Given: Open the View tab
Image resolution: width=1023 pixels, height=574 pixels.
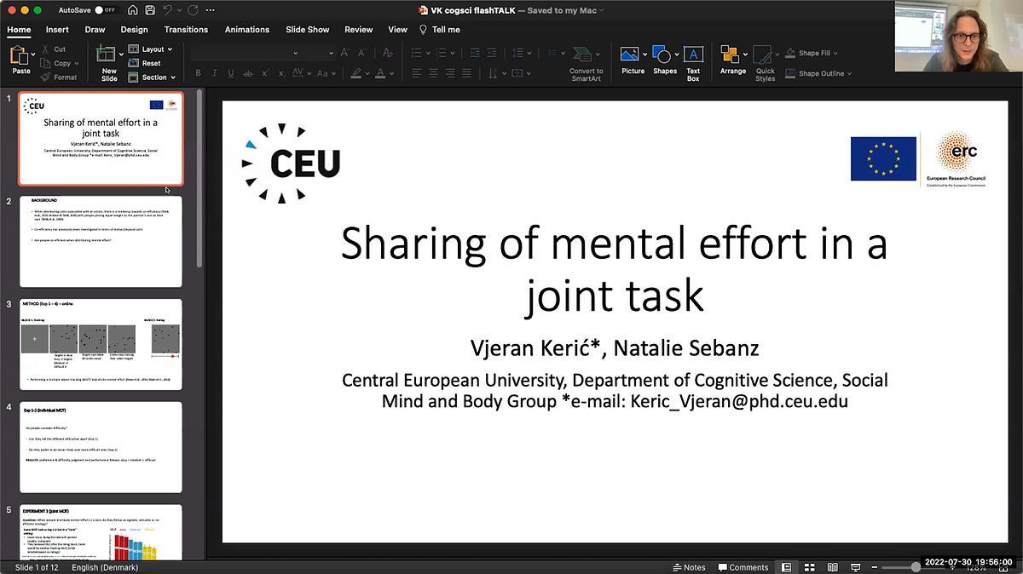Looking at the screenshot, I should (x=397, y=29).
